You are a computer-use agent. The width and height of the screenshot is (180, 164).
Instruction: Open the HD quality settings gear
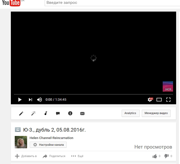pyautogui.click(x=150, y=100)
